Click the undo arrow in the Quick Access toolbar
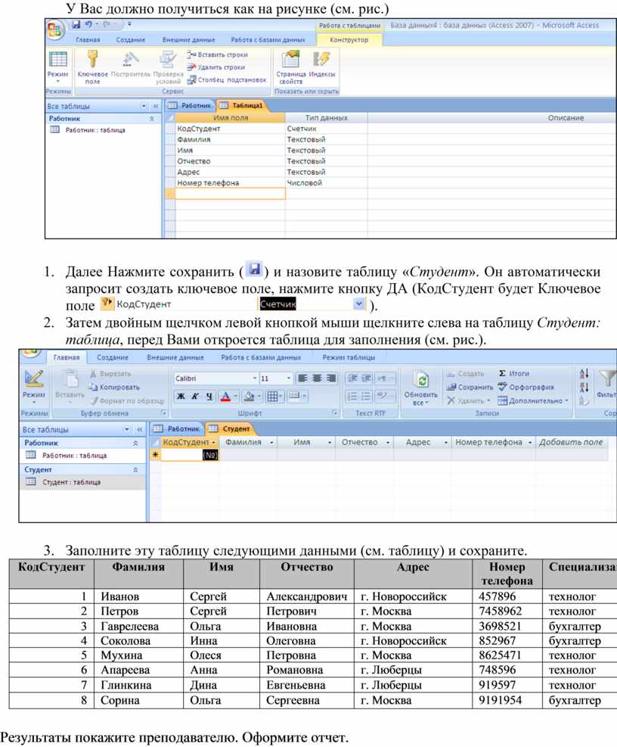Image resolution: width=617 pixels, height=747 pixels. [88, 25]
